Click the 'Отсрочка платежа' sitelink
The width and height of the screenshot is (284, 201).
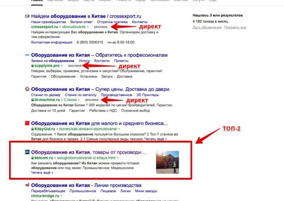coord(112,22)
